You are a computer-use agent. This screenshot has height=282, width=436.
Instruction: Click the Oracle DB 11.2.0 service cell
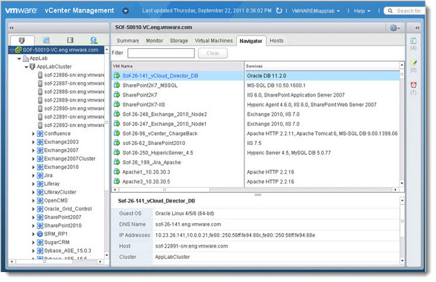tap(323, 75)
